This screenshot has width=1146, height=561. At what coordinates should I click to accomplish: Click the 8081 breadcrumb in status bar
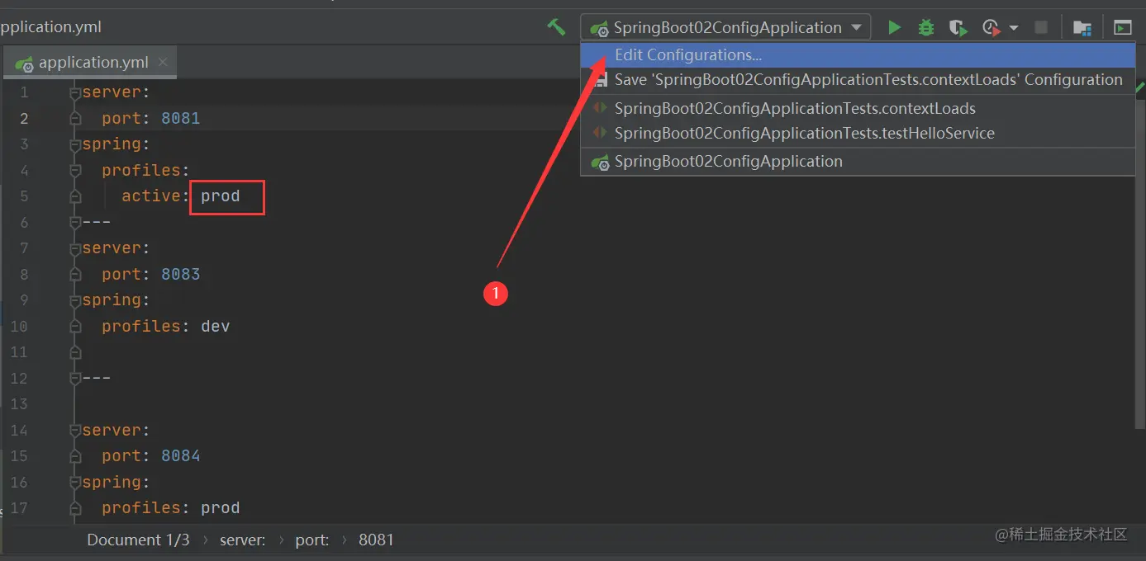(376, 540)
